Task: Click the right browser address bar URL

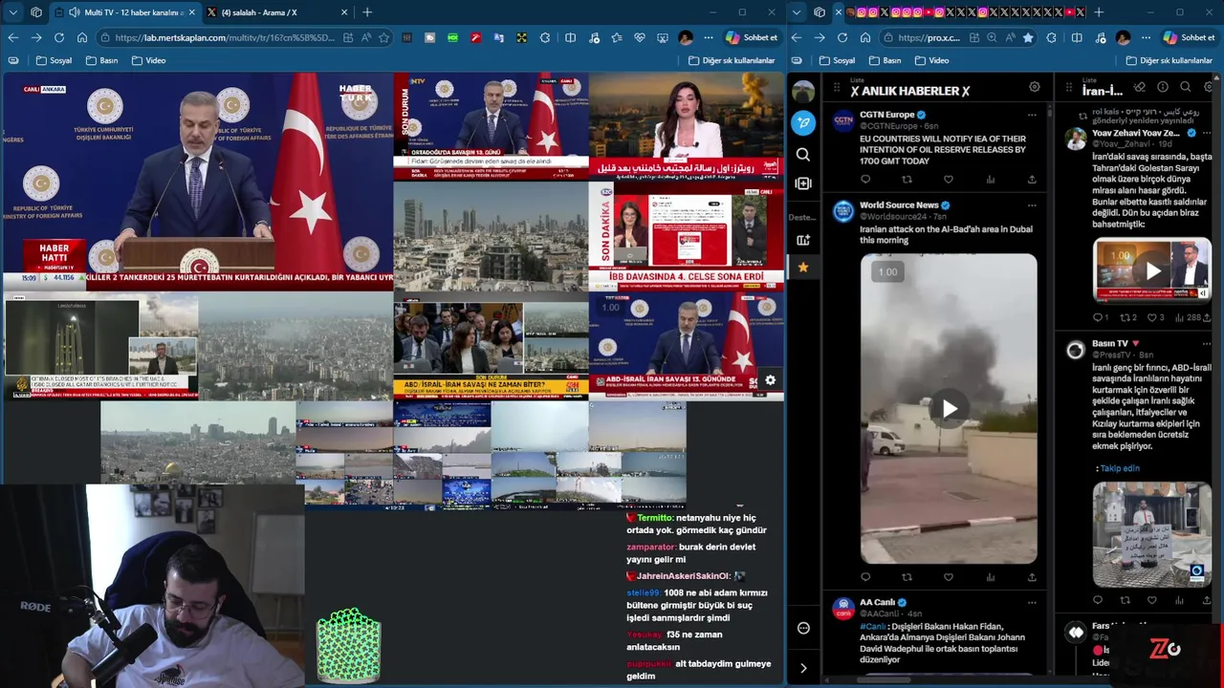Action: (929, 37)
